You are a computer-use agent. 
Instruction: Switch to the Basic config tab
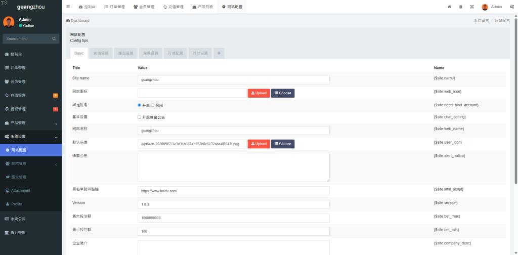tap(79, 53)
